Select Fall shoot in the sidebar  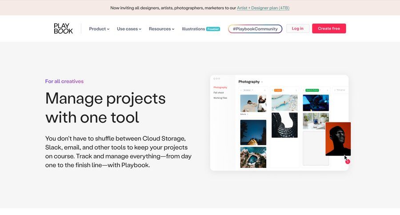pos(219,92)
